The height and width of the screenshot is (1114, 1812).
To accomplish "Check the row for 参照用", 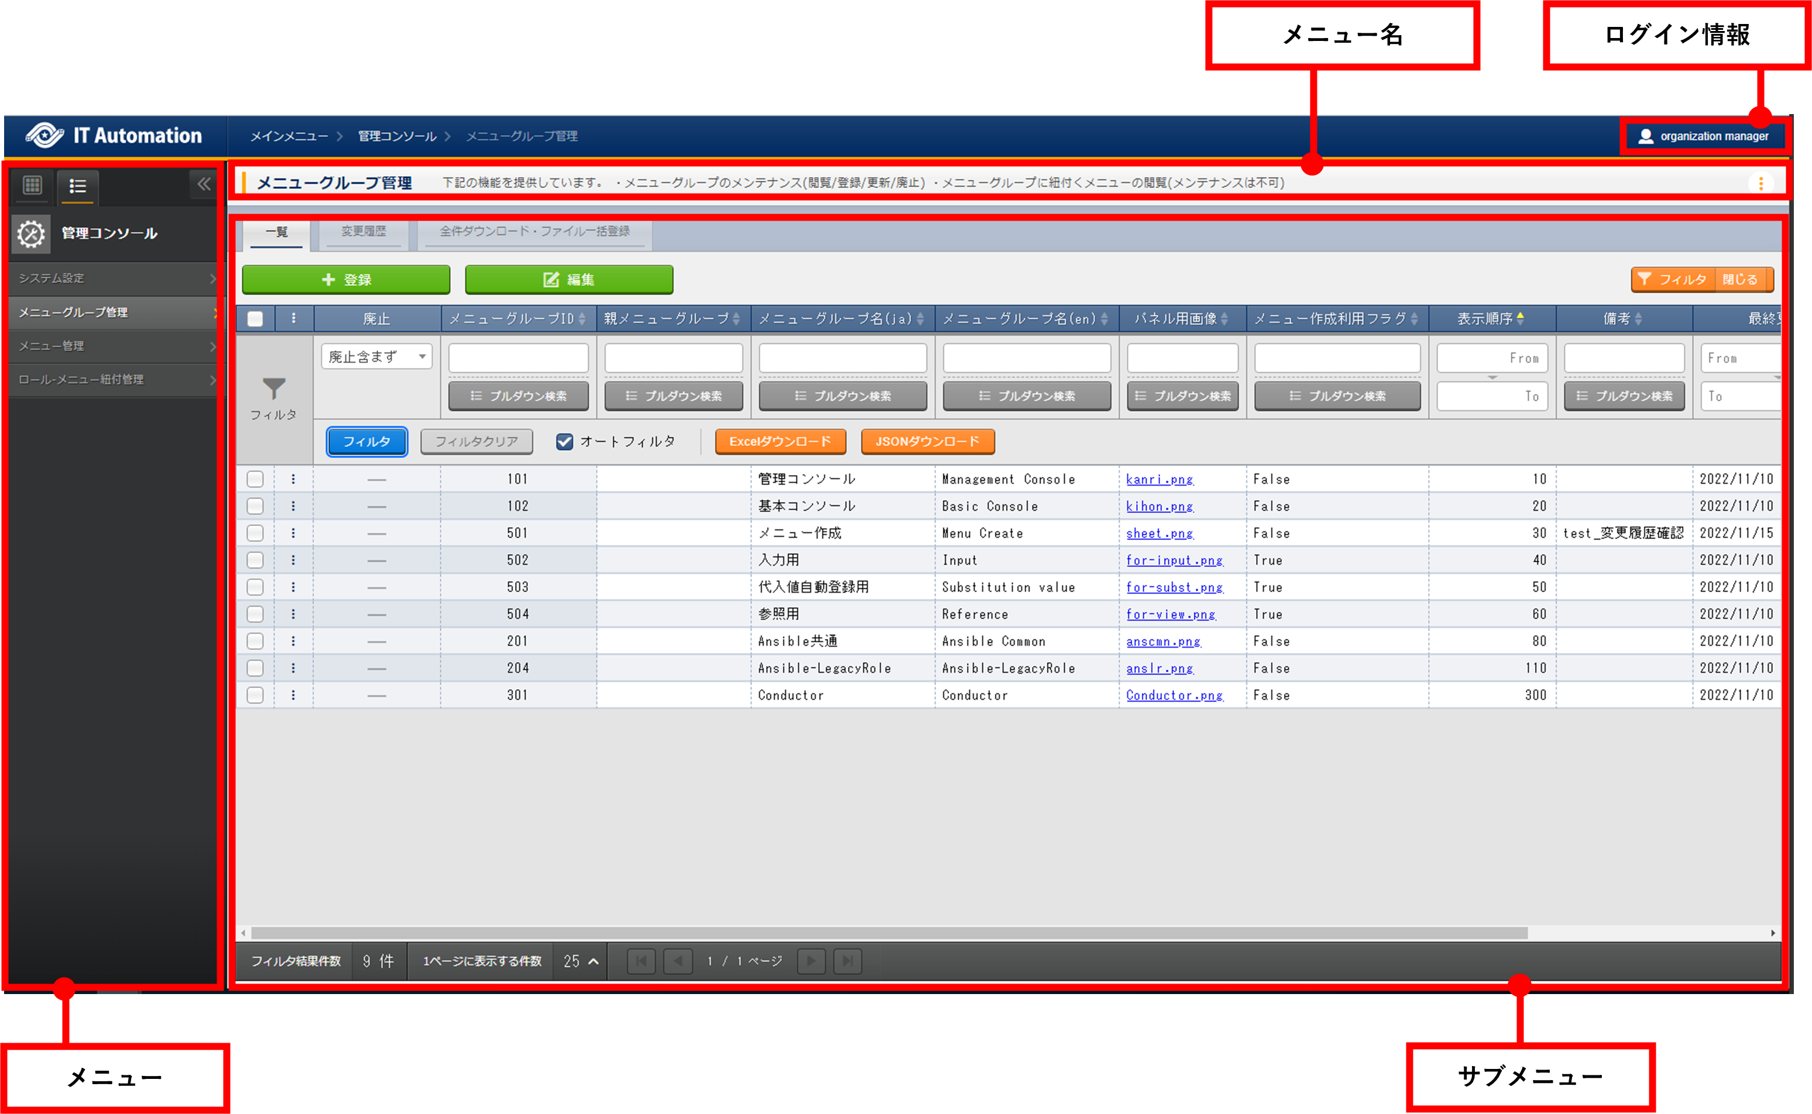I will point(255,614).
